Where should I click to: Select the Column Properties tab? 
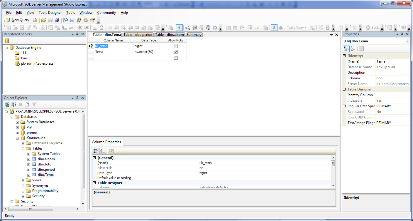(x=106, y=142)
